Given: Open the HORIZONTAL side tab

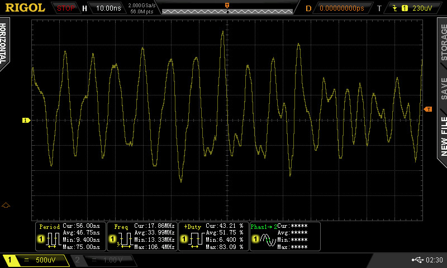Looking at the screenshot, I should (3, 44).
